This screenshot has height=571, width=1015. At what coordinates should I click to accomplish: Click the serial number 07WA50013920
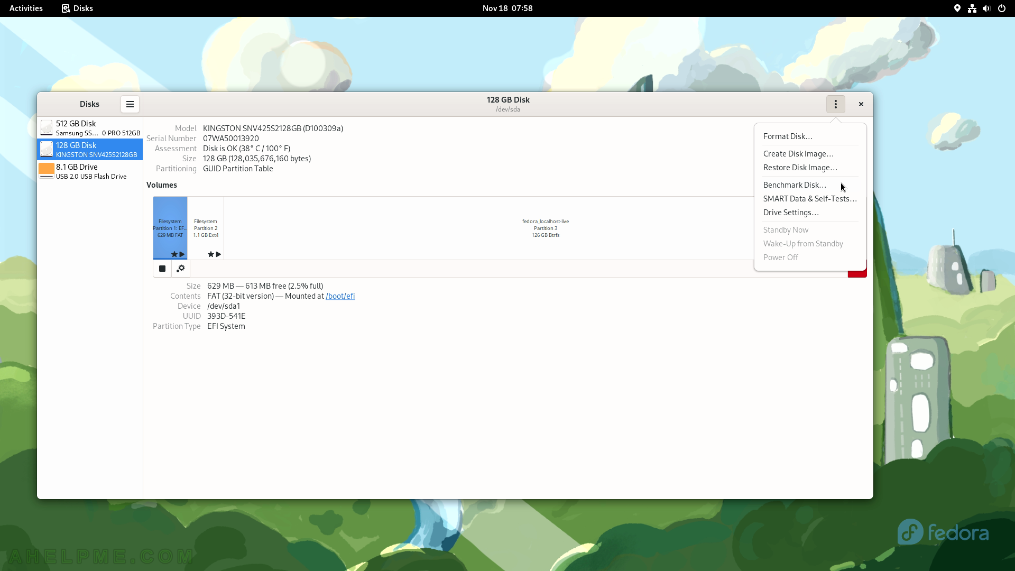click(x=231, y=139)
